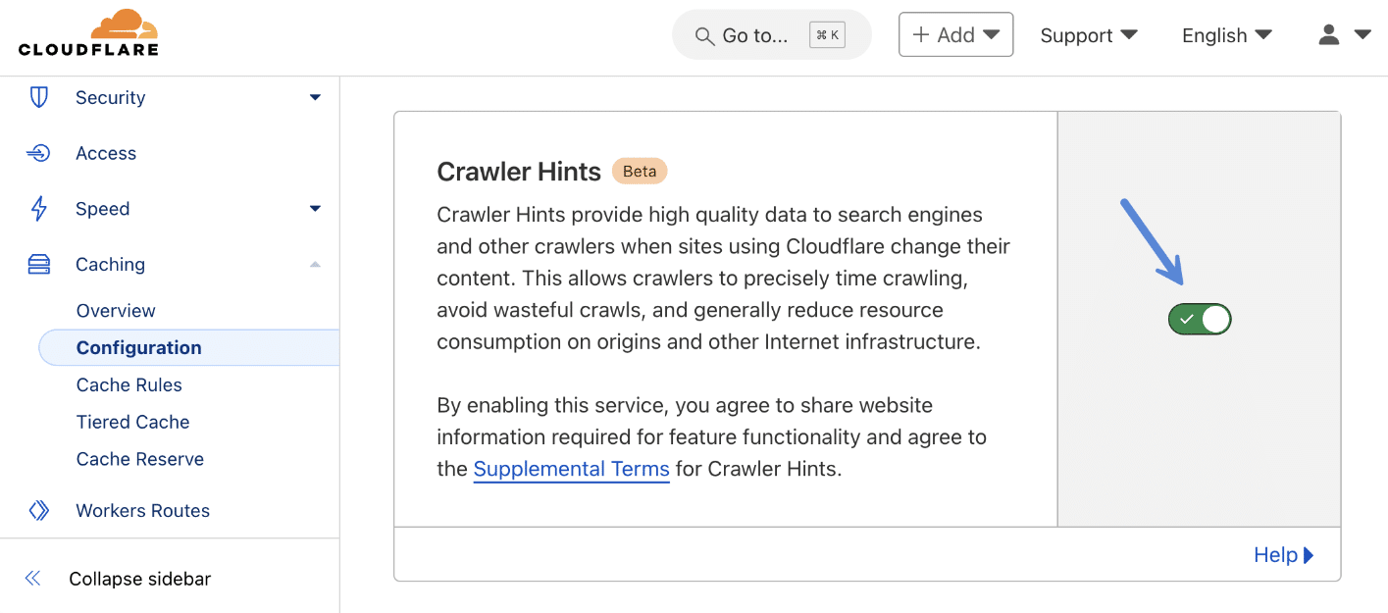
Task: Select the Tiered Cache menu item
Action: point(132,422)
